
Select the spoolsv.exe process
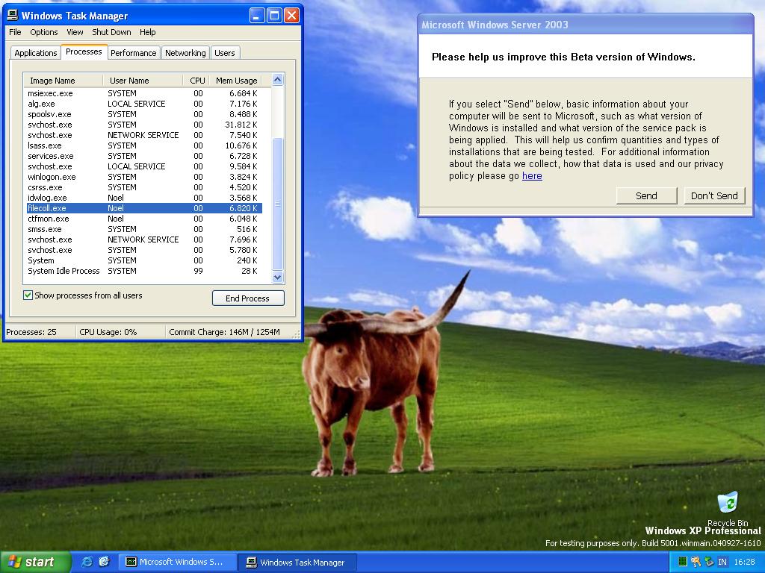tap(144, 114)
